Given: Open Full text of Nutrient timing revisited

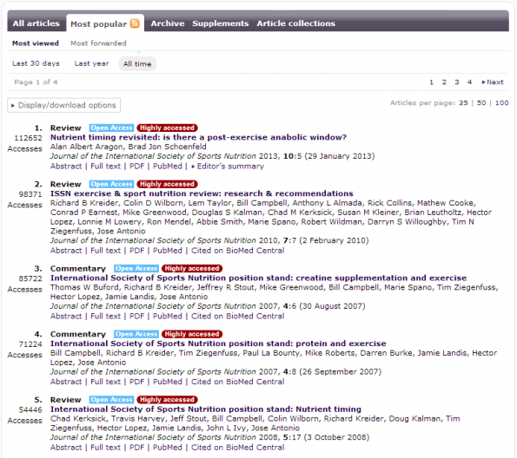Looking at the screenshot, I should click(x=105, y=167).
